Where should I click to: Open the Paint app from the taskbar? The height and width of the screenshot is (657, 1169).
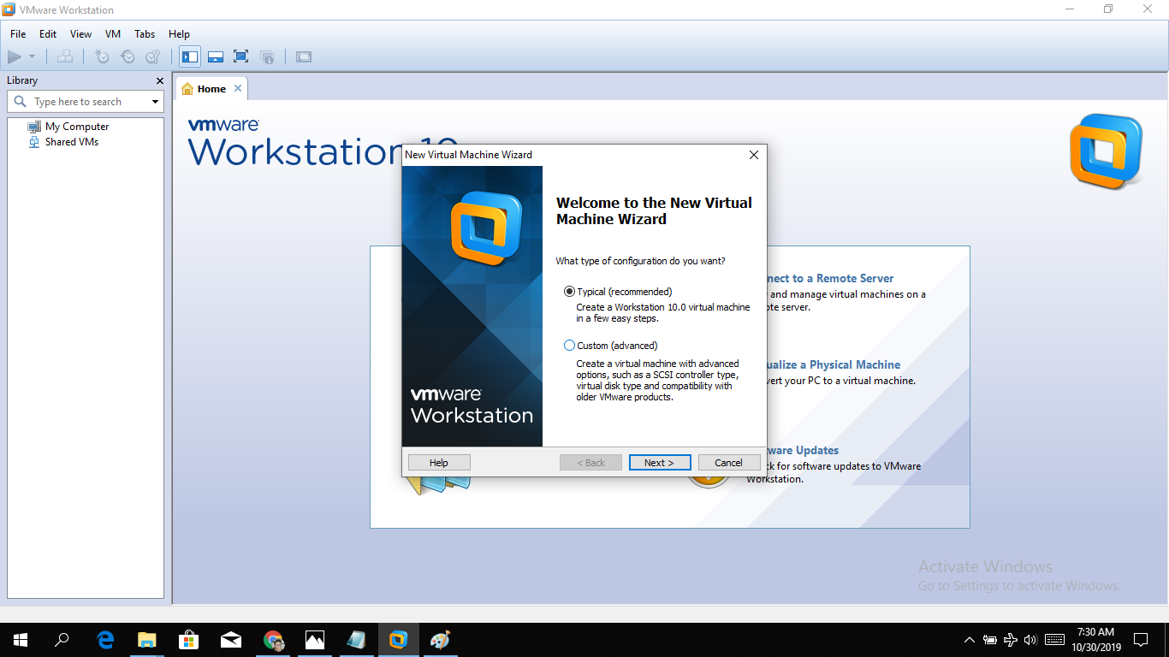pyautogui.click(x=440, y=640)
